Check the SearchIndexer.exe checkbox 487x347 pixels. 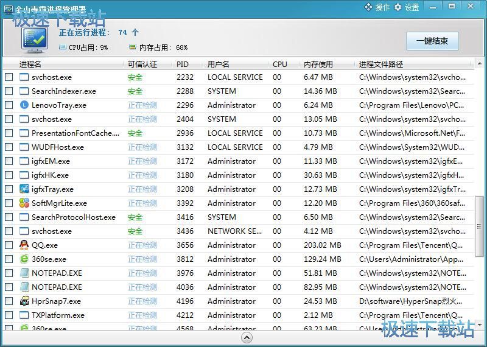tap(9, 91)
